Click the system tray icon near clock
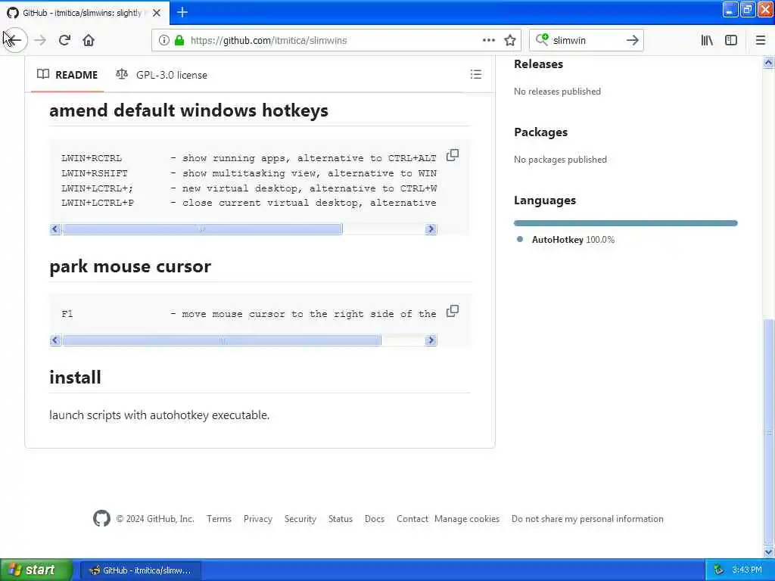 tap(719, 570)
